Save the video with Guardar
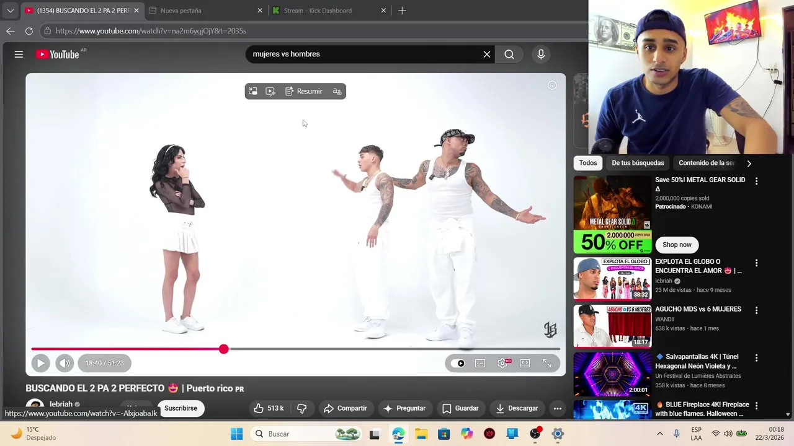The image size is (794, 446). [460, 408]
